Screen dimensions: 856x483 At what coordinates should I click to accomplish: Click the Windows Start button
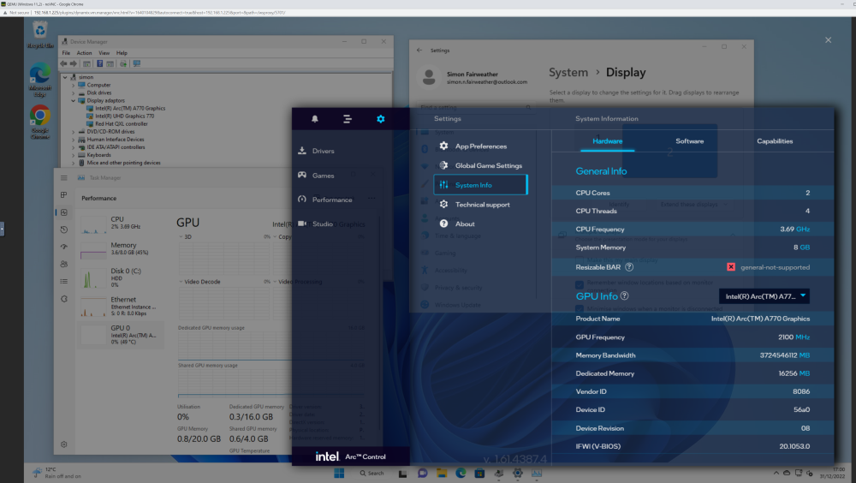point(339,474)
